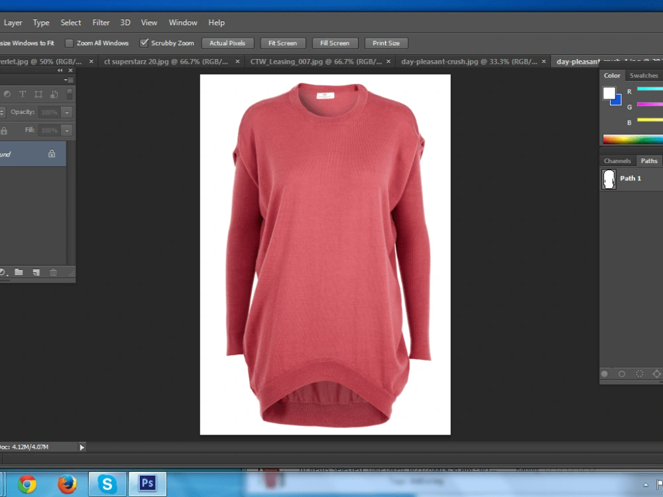663x497 pixels.
Task: Close day-pleasant-crush.jpg @ 33.3% tab
Action: coord(544,62)
